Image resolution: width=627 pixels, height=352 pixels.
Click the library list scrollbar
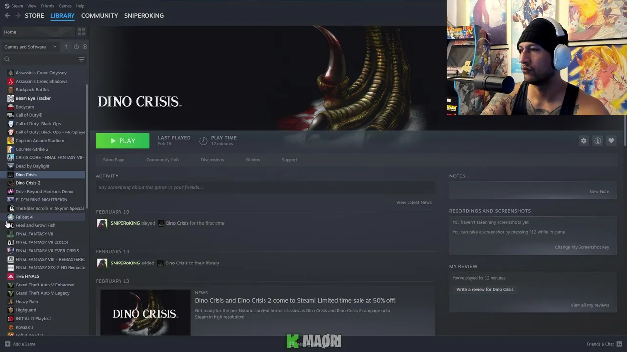pos(87,147)
